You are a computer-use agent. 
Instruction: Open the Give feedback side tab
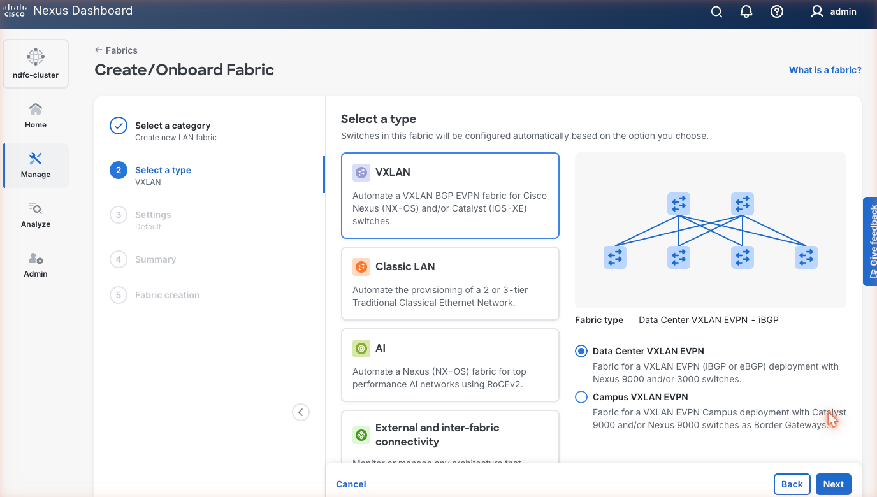click(x=870, y=241)
